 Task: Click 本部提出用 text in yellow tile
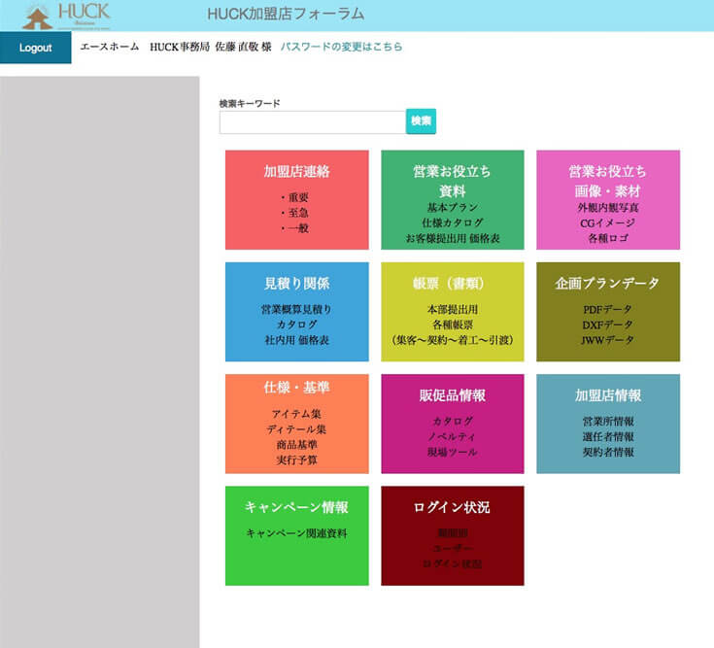tap(453, 310)
